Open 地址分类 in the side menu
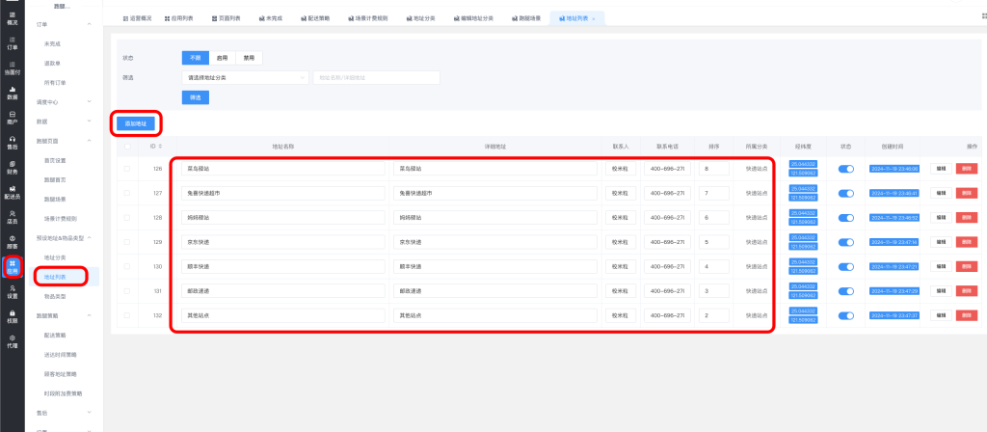987x432 pixels. (x=55, y=257)
